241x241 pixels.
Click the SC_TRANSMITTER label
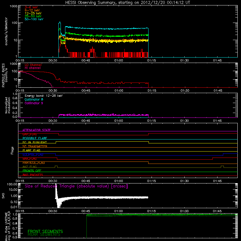click(35, 146)
